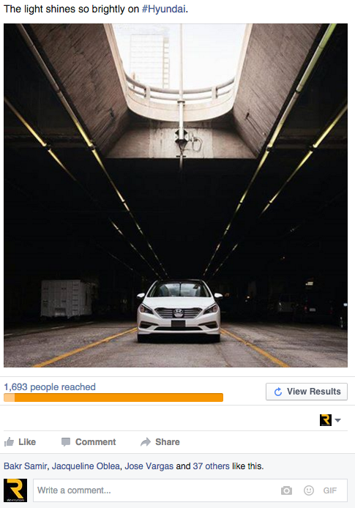This screenshot has height=508, width=355.
Task: Show the 37 others who liked this
Action: pos(212,466)
